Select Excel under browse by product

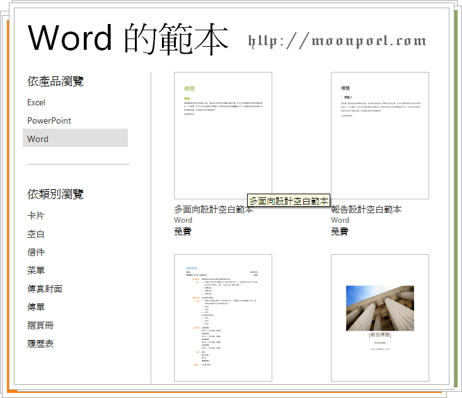click(36, 102)
